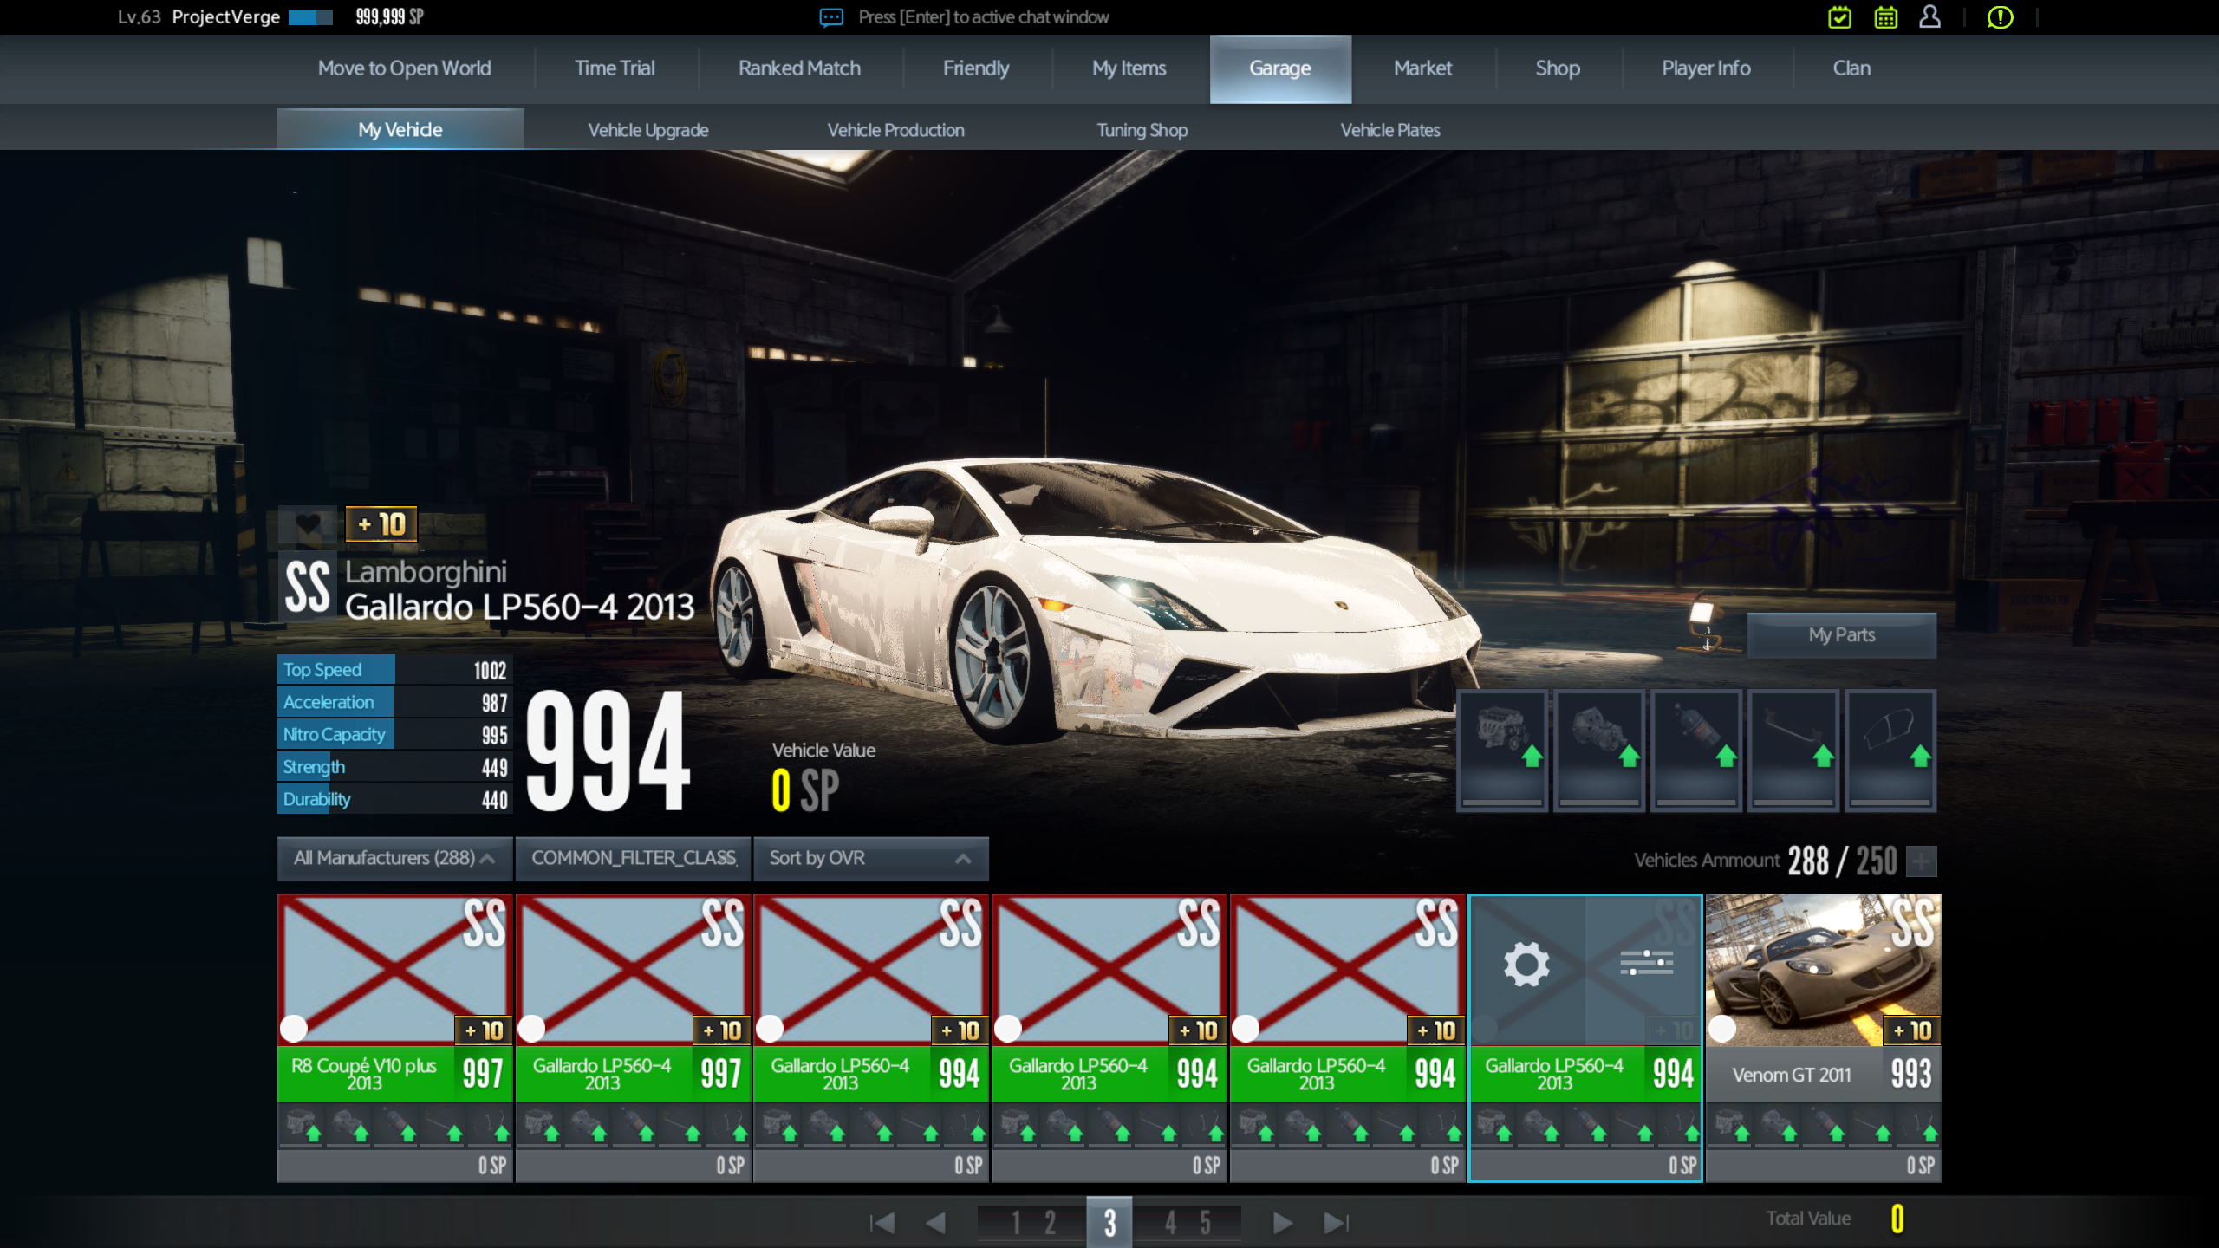Open the chat window icon

831,17
